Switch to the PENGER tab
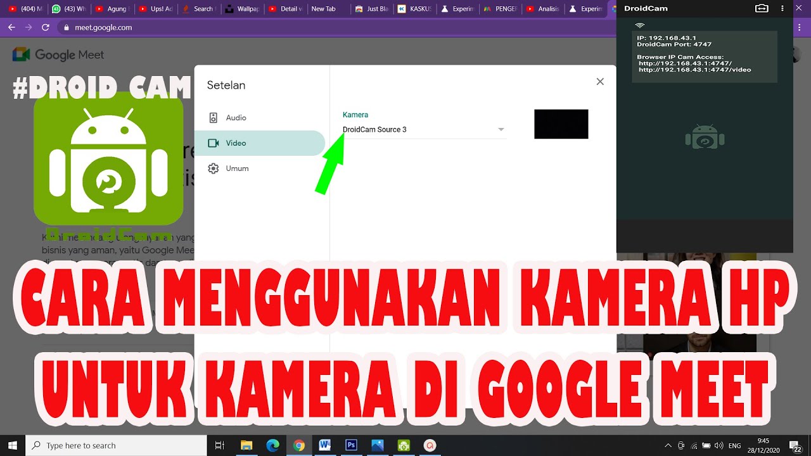 coord(499,9)
